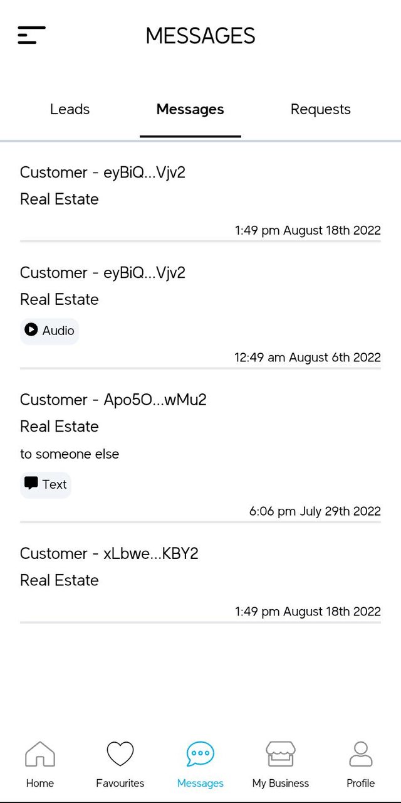Open the xLbwe...KBY2 customer conversation
The width and height of the screenshot is (401, 803).
(x=109, y=553)
